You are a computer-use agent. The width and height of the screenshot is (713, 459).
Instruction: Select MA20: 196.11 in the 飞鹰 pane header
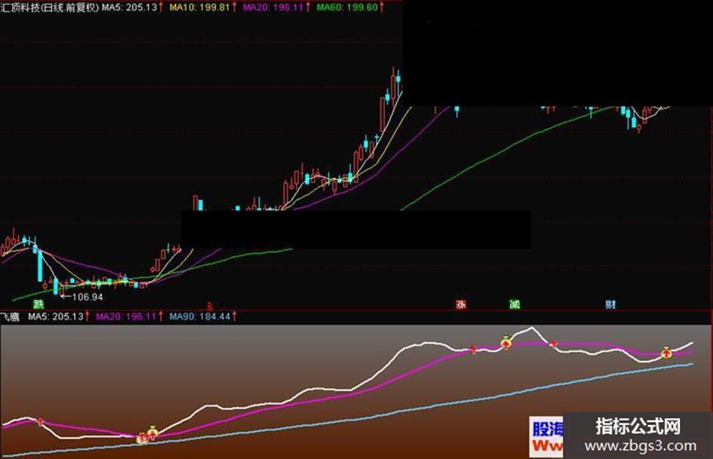point(126,317)
